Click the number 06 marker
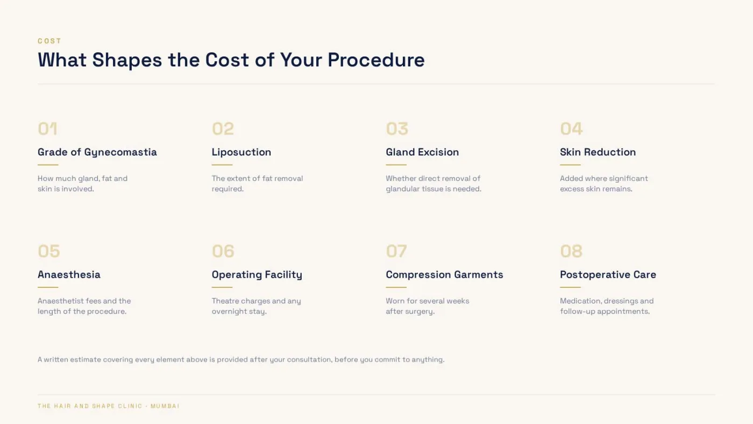 (223, 251)
